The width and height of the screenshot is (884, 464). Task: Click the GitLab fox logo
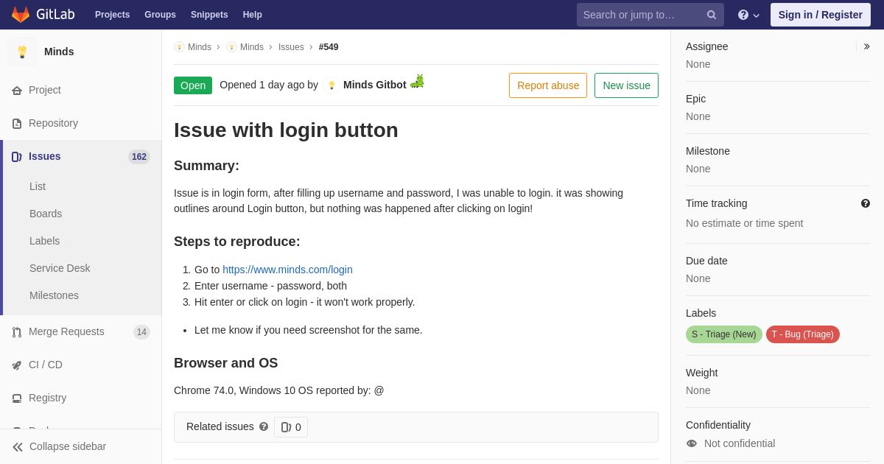[21, 15]
